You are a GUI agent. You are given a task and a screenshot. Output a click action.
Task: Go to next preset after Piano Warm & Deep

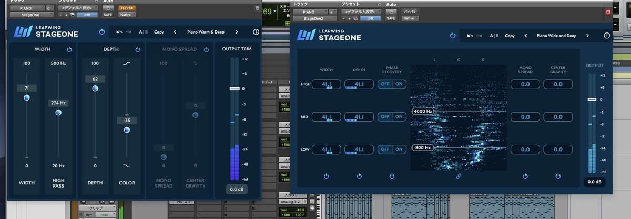click(237, 32)
